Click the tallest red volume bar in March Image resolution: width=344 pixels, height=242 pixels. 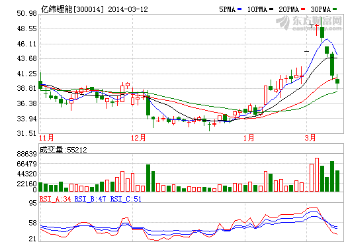pyautogui.click(x=317, y=174)
